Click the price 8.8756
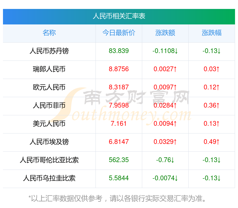Image resolution: width=238 pixels, height=208 pixels. coord(119,69)
